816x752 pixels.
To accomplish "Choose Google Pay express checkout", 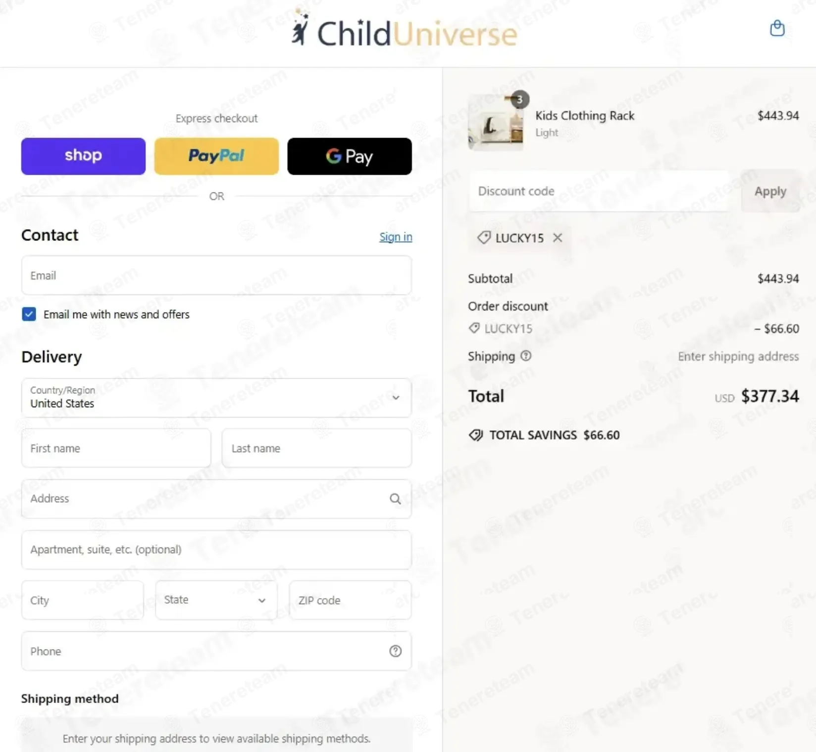I will tap(350, 156).
